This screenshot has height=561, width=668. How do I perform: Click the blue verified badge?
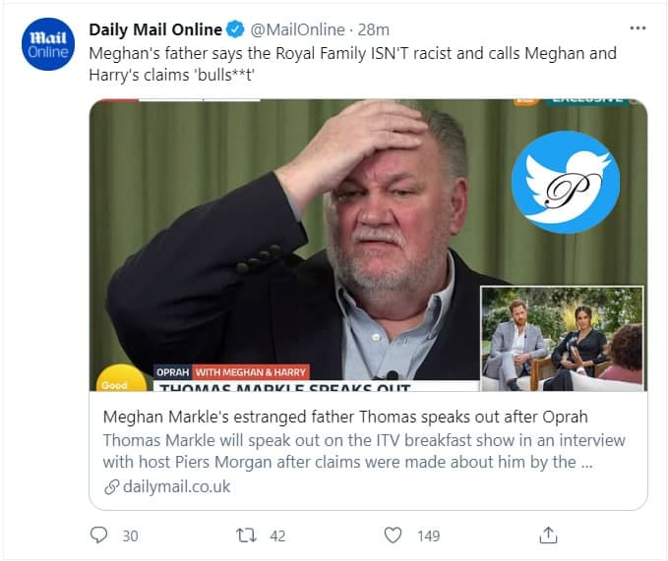pyautogui.click(x=236, y=30)
